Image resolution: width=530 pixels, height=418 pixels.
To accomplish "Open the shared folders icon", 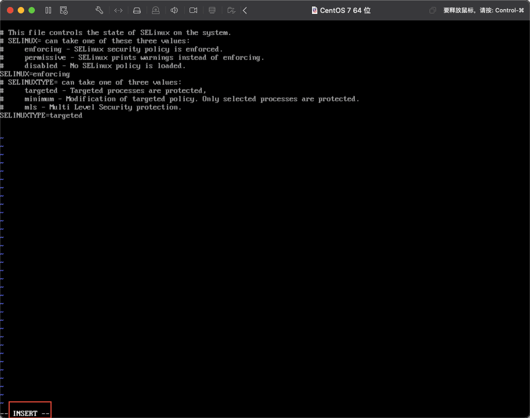I will click(x=231, y=10).
